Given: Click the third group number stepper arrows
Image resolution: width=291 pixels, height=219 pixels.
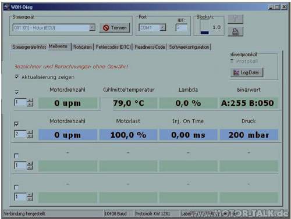Looking at the screenshot, I should click(x=30, y=166).
